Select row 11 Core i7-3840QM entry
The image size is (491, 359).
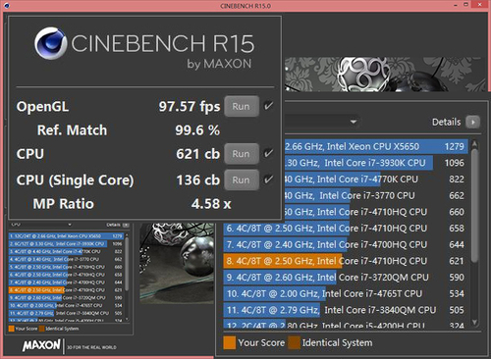click(x=346, y=310)
